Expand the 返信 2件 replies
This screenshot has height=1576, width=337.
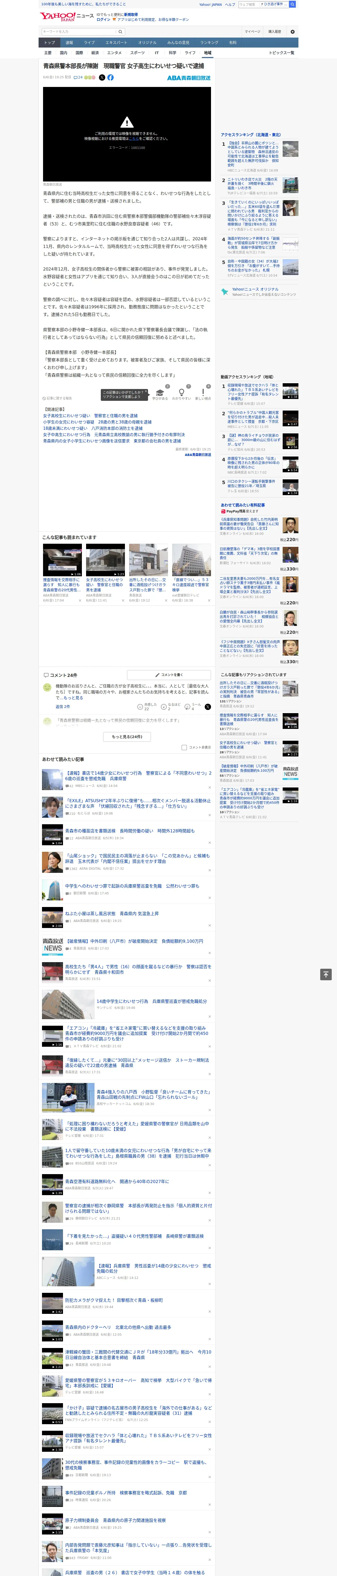tap(63, 707)
